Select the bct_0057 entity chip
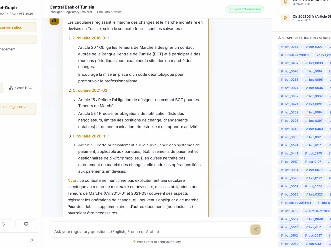Image resolution: width=331 pixels, height=248 pixels. pos(289,96)
